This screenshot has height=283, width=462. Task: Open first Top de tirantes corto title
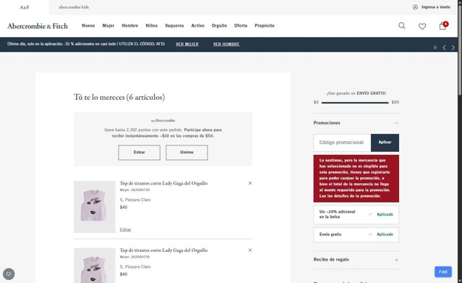pyautogui.click(x=163, y=183)
